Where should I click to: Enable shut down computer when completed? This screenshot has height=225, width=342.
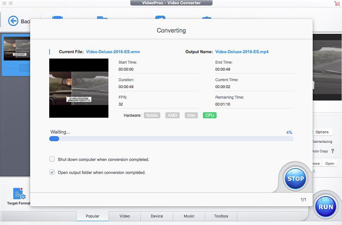[52, 159]
